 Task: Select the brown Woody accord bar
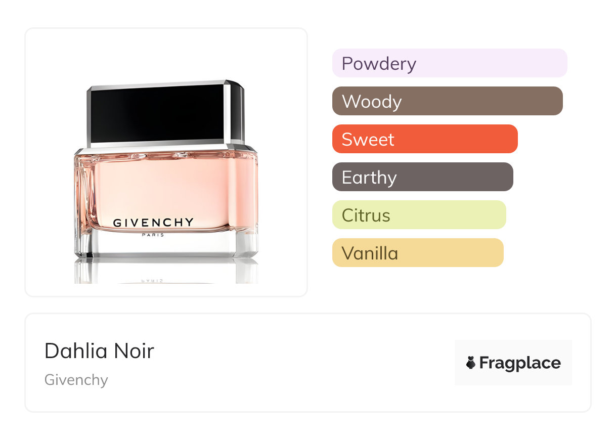[x=447, y=101]
